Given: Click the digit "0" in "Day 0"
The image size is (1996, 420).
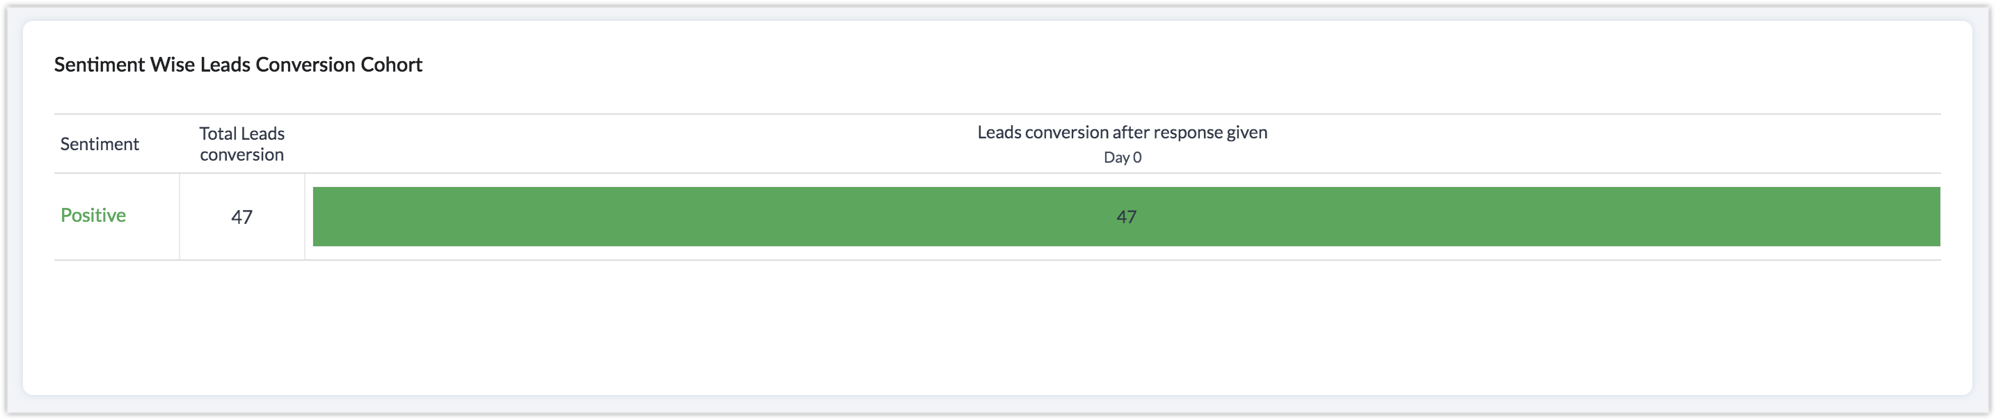Looking at the screenshot, I should 1136,158.
